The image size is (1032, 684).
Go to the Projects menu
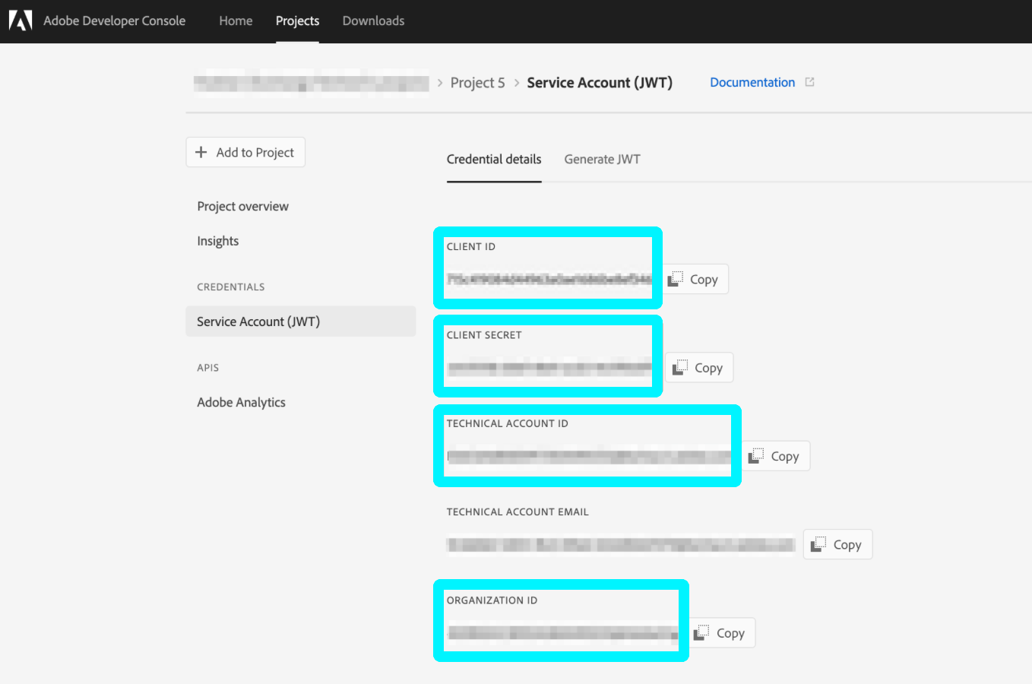click(297, 21)
